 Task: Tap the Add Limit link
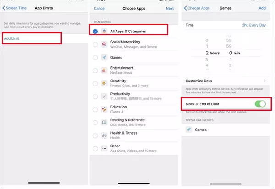click(x=12, y=38)
